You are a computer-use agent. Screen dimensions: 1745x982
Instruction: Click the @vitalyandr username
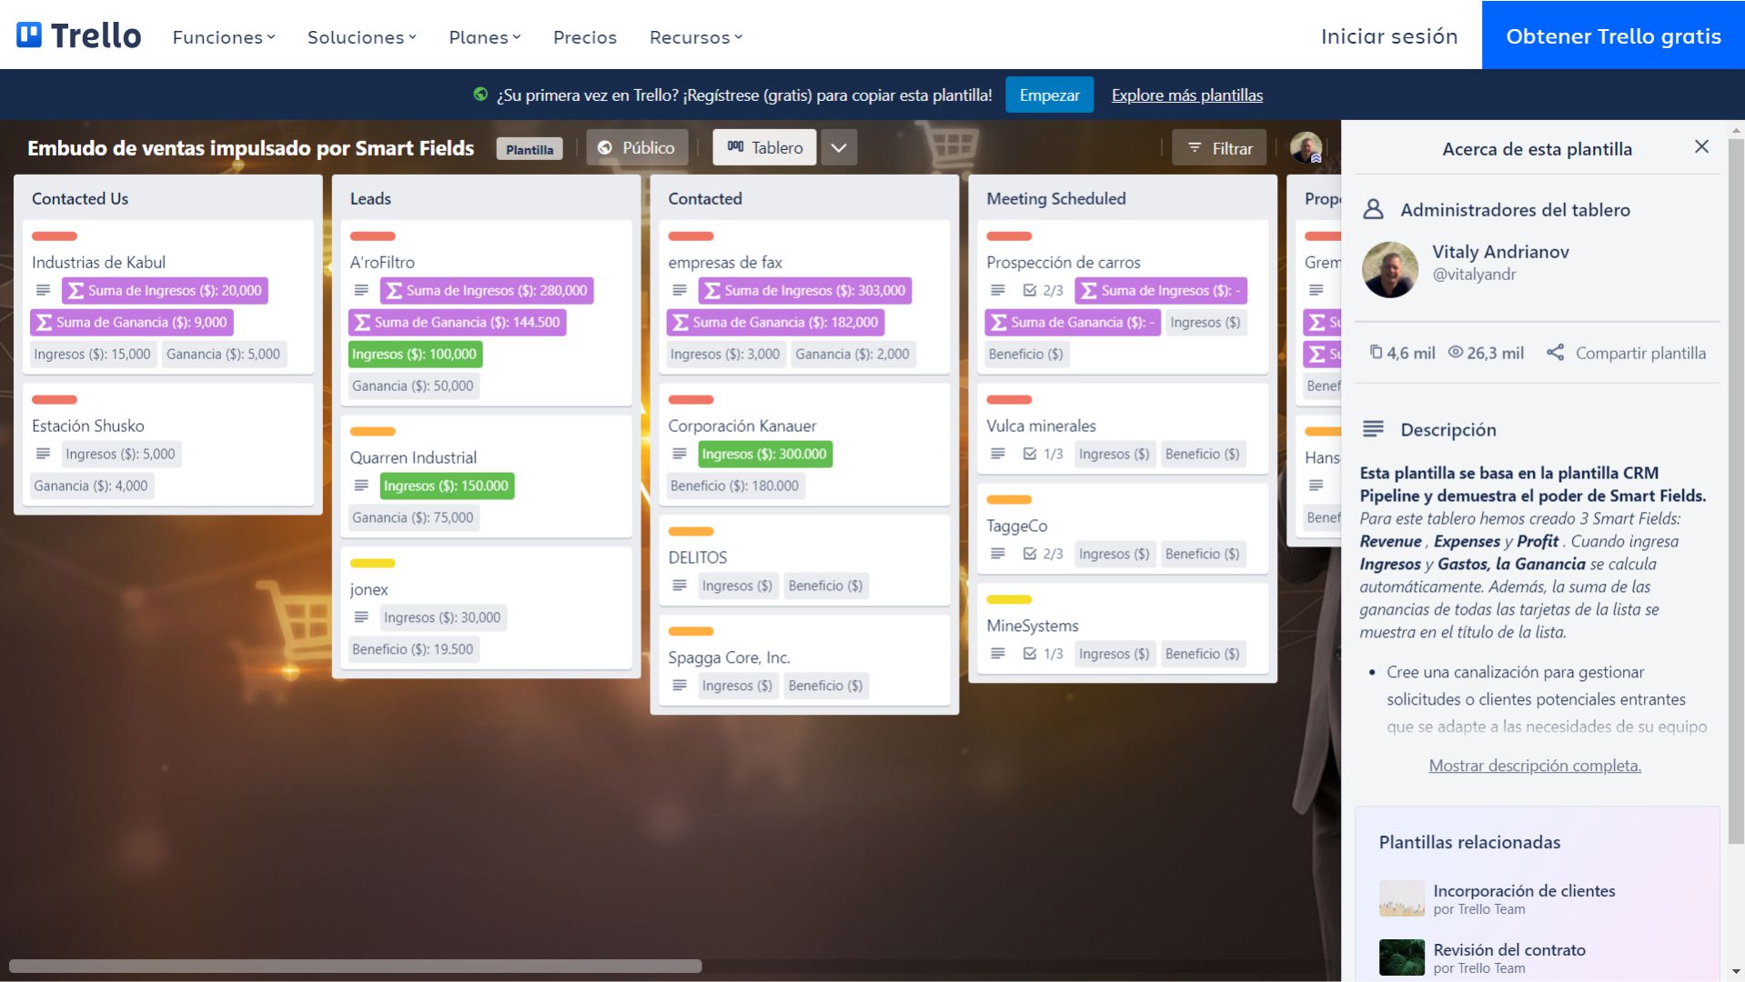tap(1474, 275)
